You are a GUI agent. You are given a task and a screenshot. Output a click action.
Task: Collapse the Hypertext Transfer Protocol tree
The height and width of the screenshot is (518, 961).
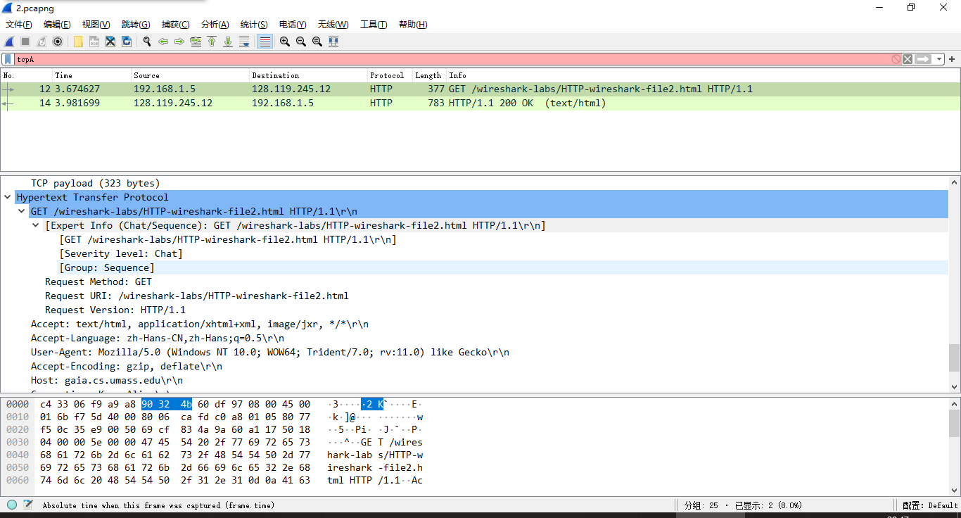(7, 198)
